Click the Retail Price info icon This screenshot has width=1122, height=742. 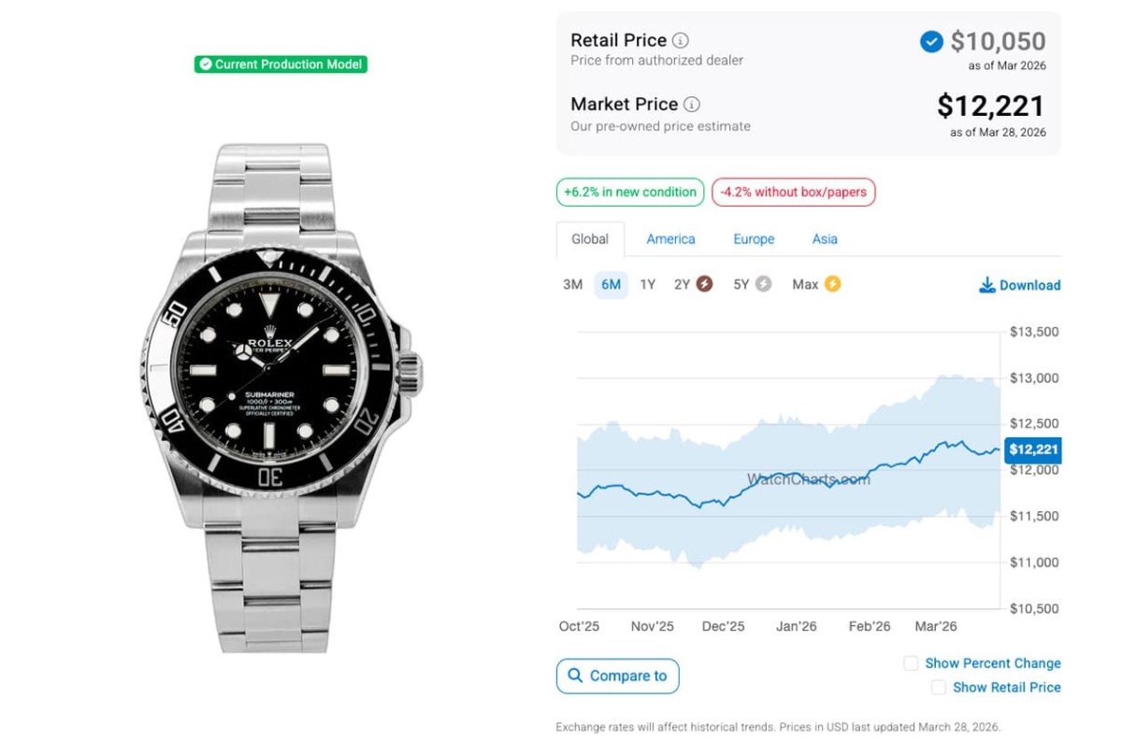pos(681,41)
